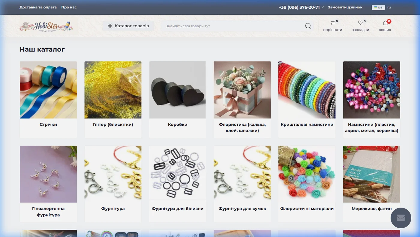Click Намистини (пластик, акрил, метал, кераміка) title
Image resolution: width=420 pixels, height=237 pixels.
point(372,127)
